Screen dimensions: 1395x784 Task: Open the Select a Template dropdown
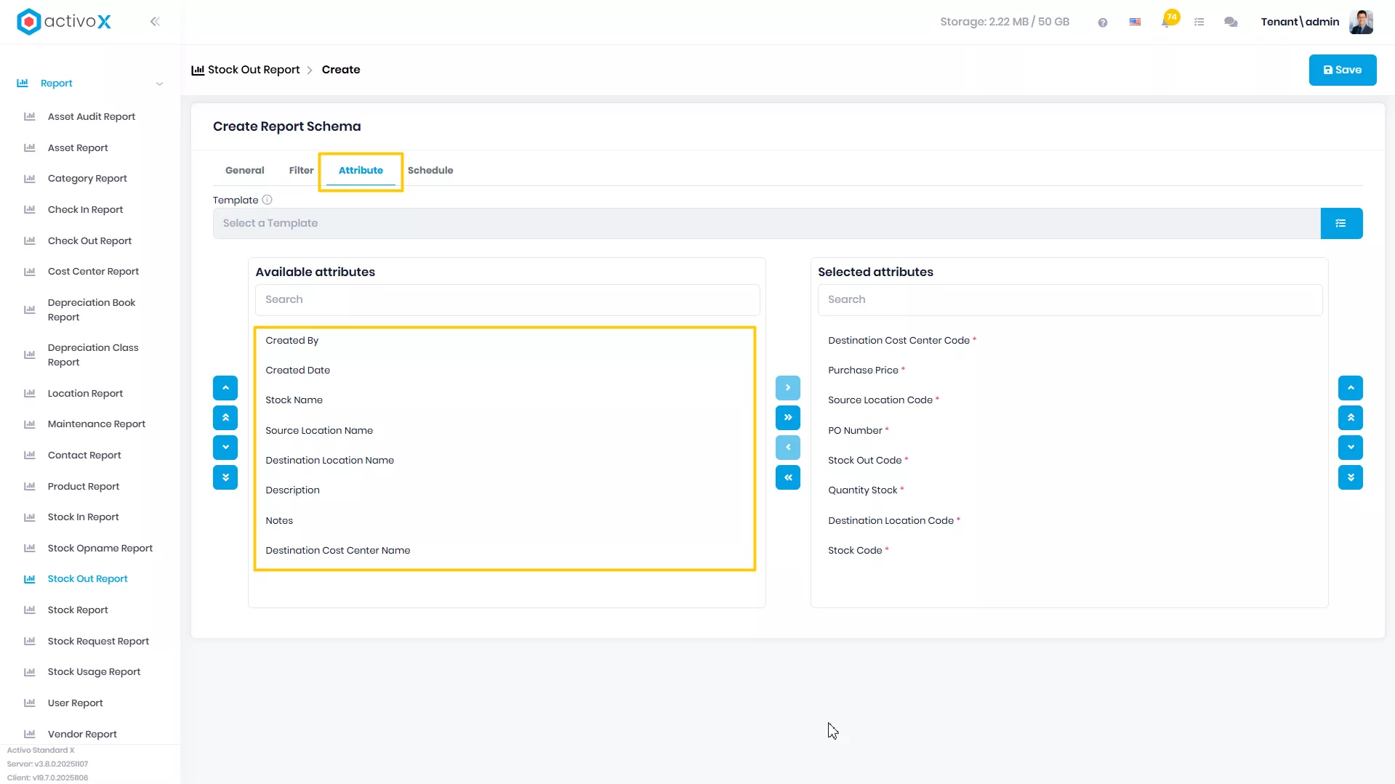click(x=767, y=224)
